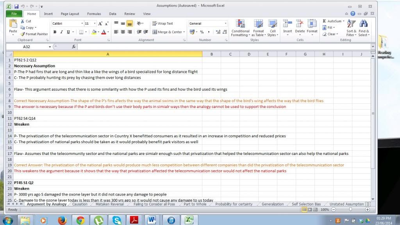Screen dimensions: 400x225
Task: Click the Format Painter brush
Action: [x=22, y=34]
